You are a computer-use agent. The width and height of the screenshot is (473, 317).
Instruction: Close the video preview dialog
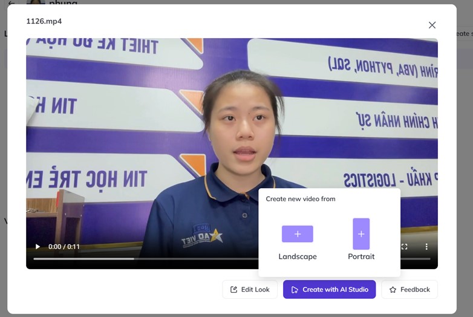pyautogui.click(x=432, y=25)
